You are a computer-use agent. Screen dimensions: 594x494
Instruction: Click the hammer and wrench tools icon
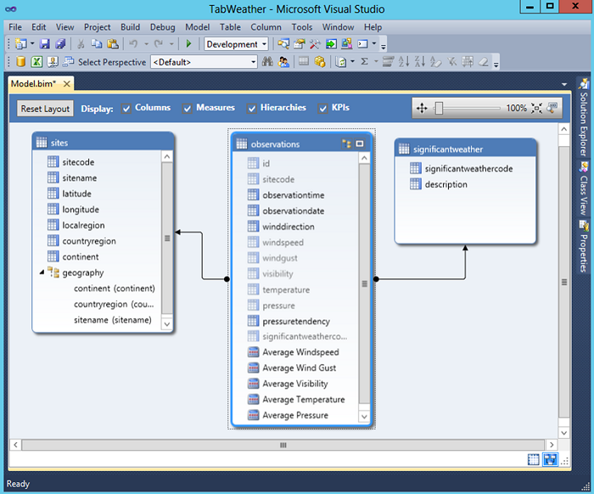(x=315, y=44)
